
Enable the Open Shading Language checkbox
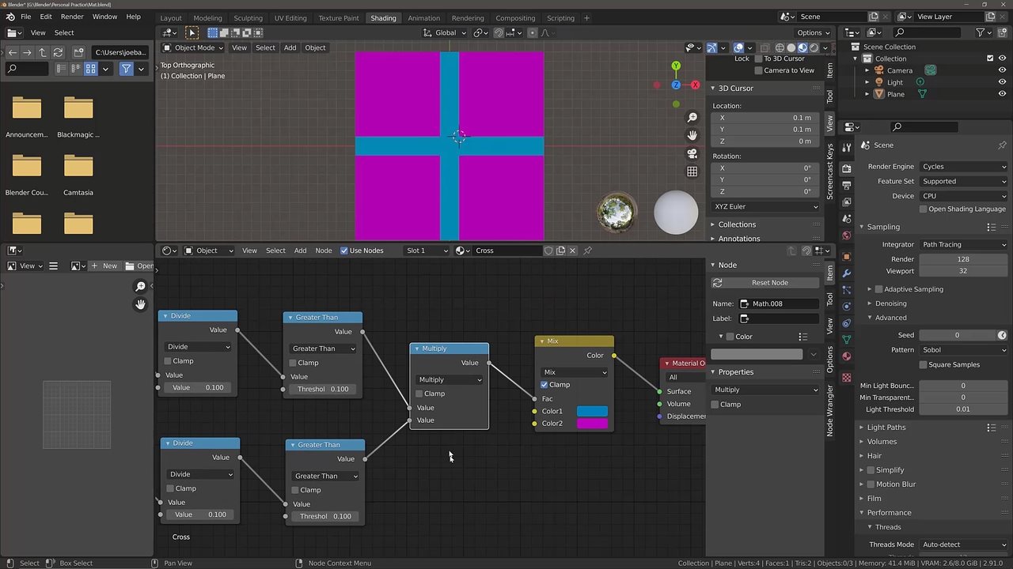pos(923,209)
